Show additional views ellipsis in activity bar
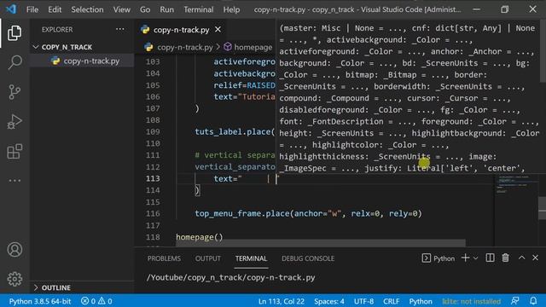Screen dimensions: 546x307 pos(15,181)
